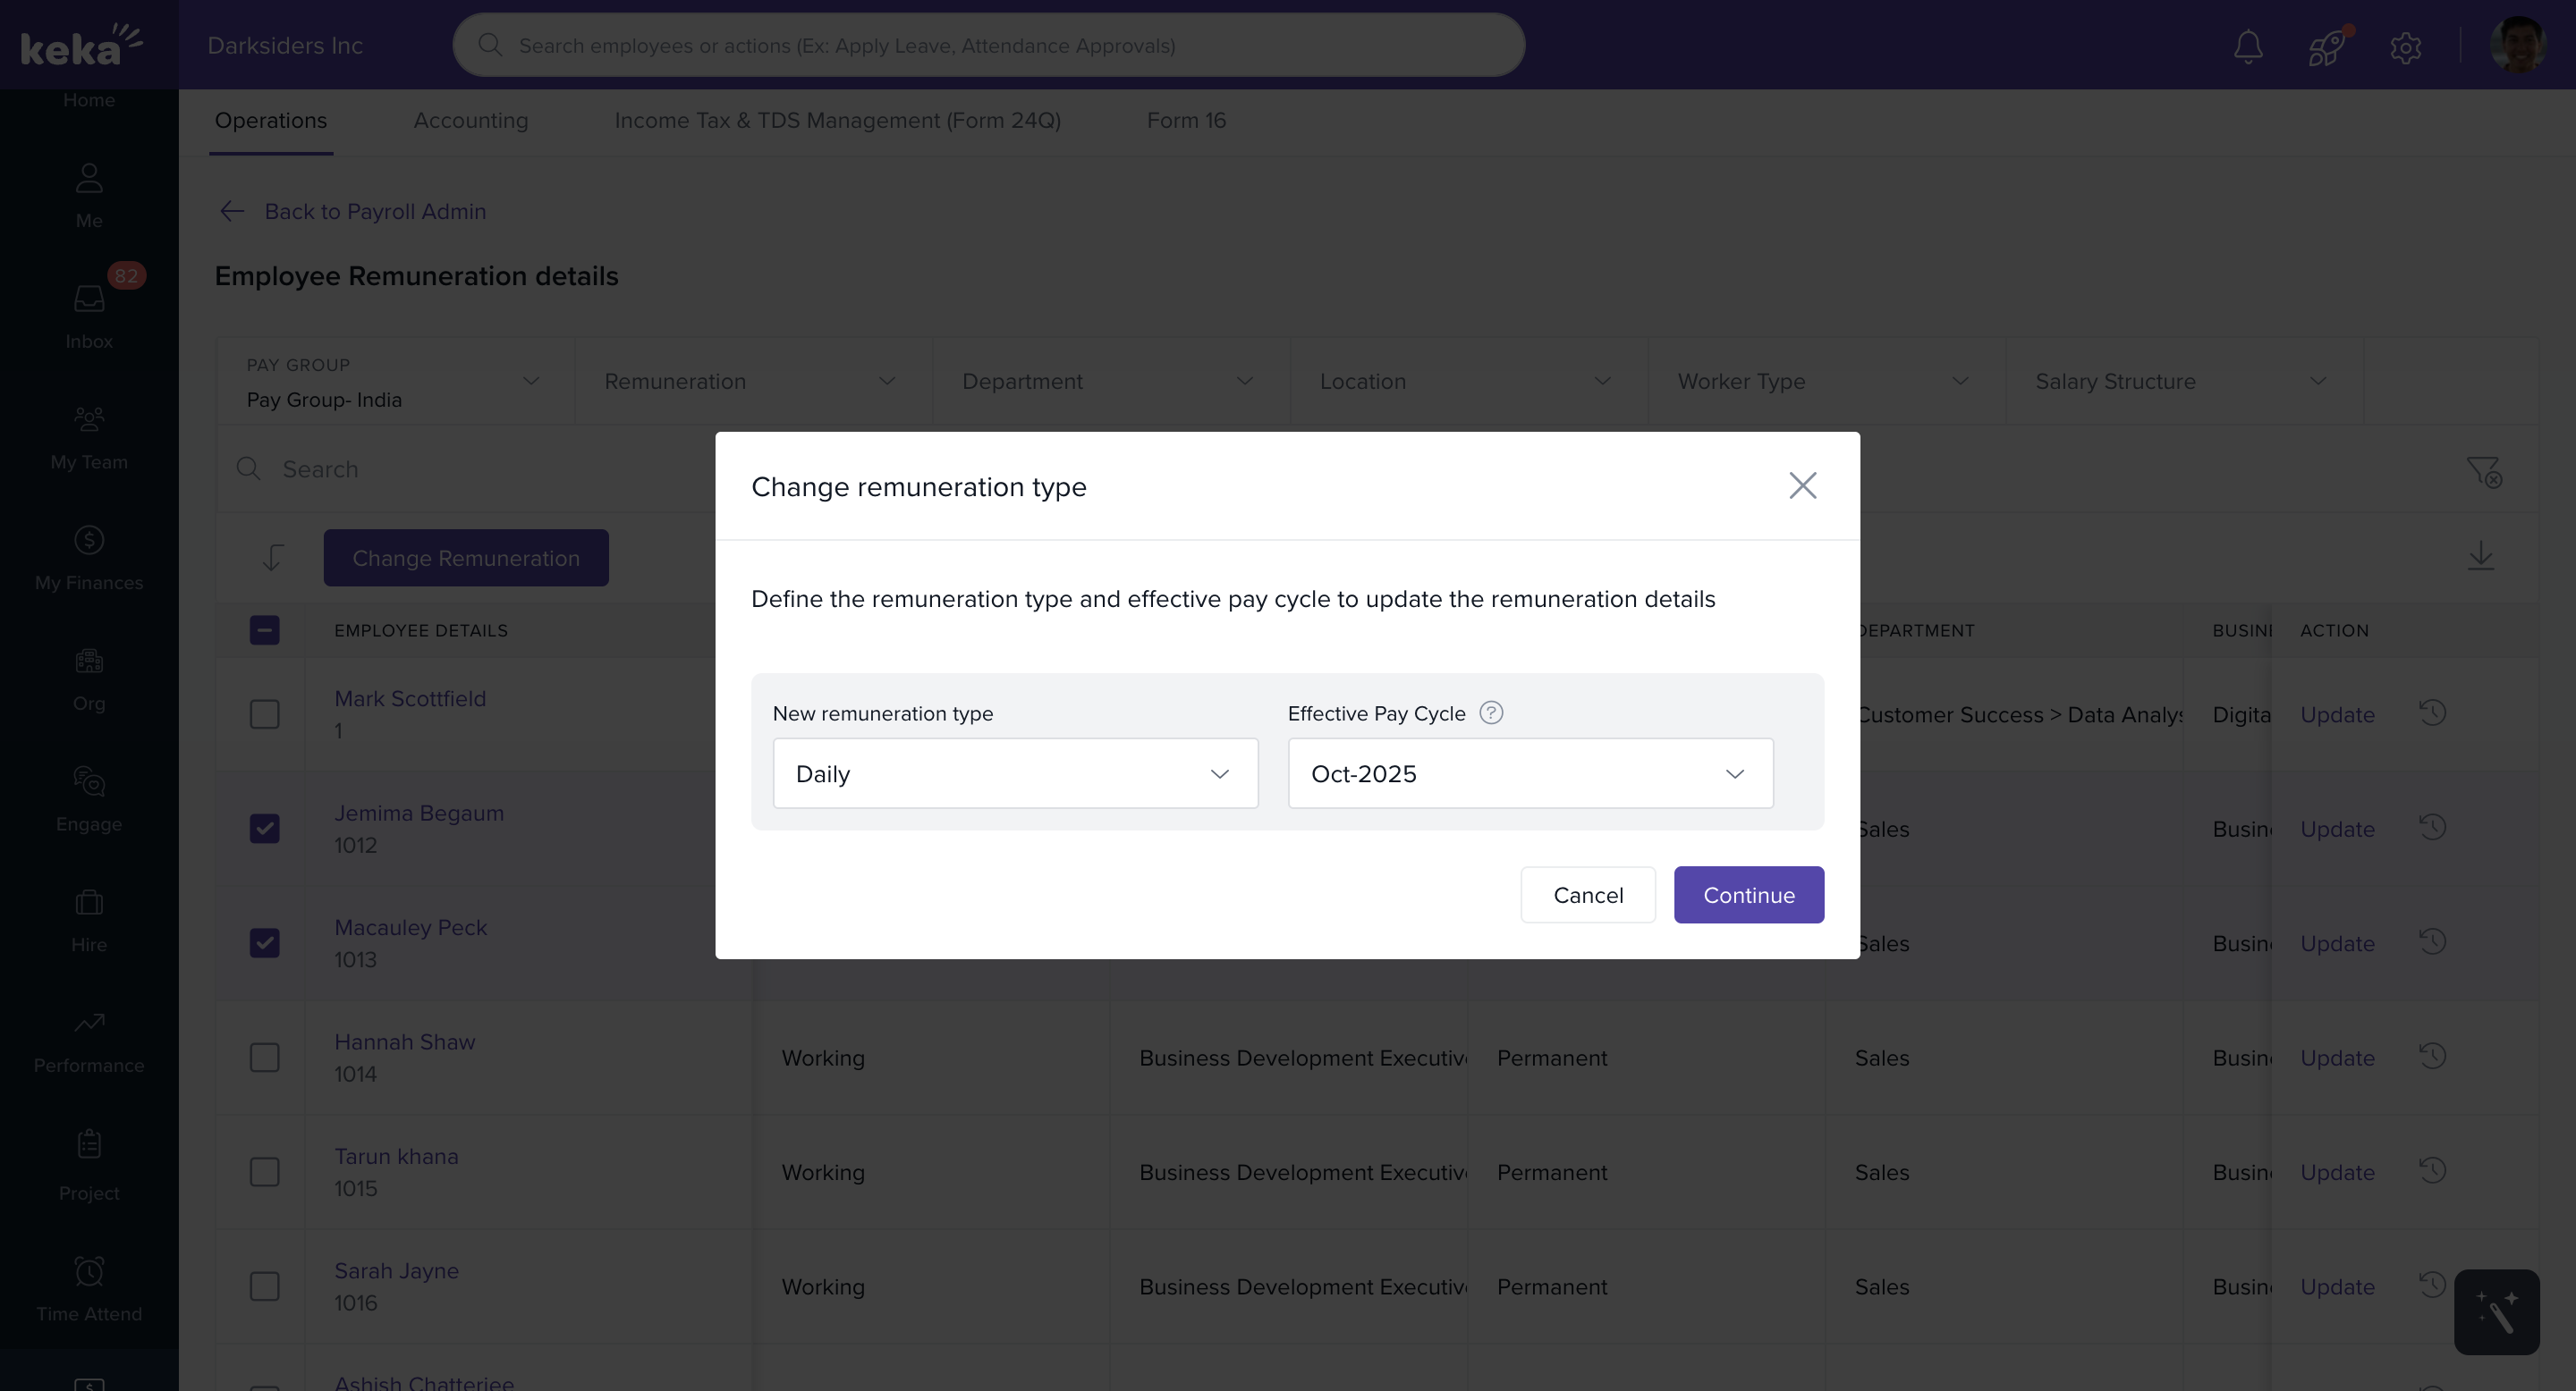Screen dimensions: 2576x1391
Task: View remuneration history icon for Hannah Shaw
Action: [x=2432, y=1057]
